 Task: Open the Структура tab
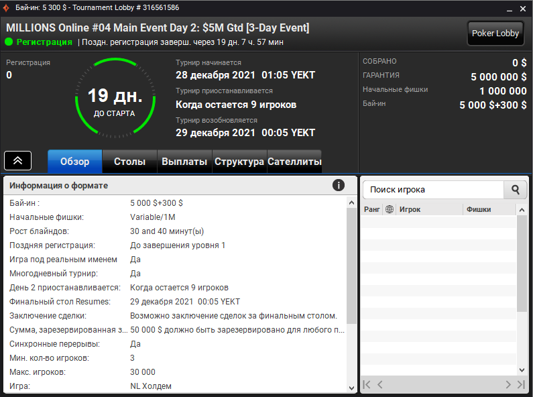[x=239, y=162]
